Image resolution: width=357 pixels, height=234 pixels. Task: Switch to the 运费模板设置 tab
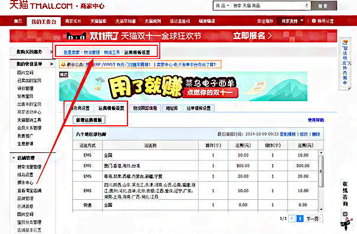tap(112, 108)
